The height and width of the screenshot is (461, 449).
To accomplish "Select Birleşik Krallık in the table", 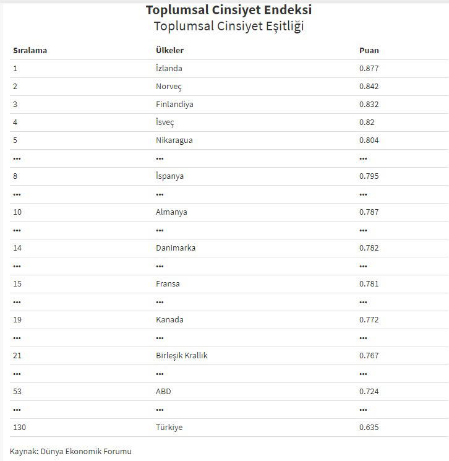I will point(182,355).
